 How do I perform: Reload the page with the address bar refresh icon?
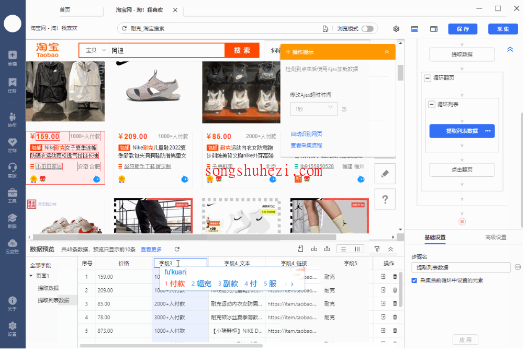[124, 29]
